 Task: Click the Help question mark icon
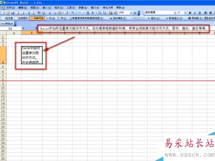(135, 13)
